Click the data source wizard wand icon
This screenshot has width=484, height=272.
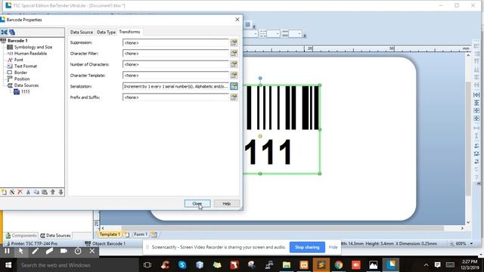(12, 192)
